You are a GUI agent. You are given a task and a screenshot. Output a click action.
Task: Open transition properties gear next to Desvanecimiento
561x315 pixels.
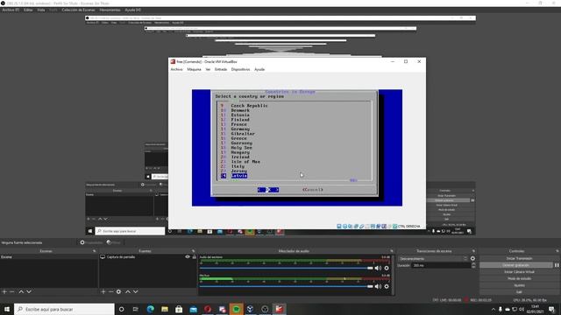point(472,259)
